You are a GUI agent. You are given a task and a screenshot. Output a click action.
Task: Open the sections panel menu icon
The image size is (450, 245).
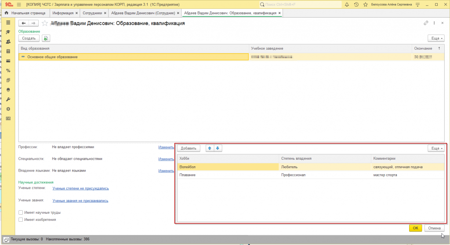coord(8,22)
